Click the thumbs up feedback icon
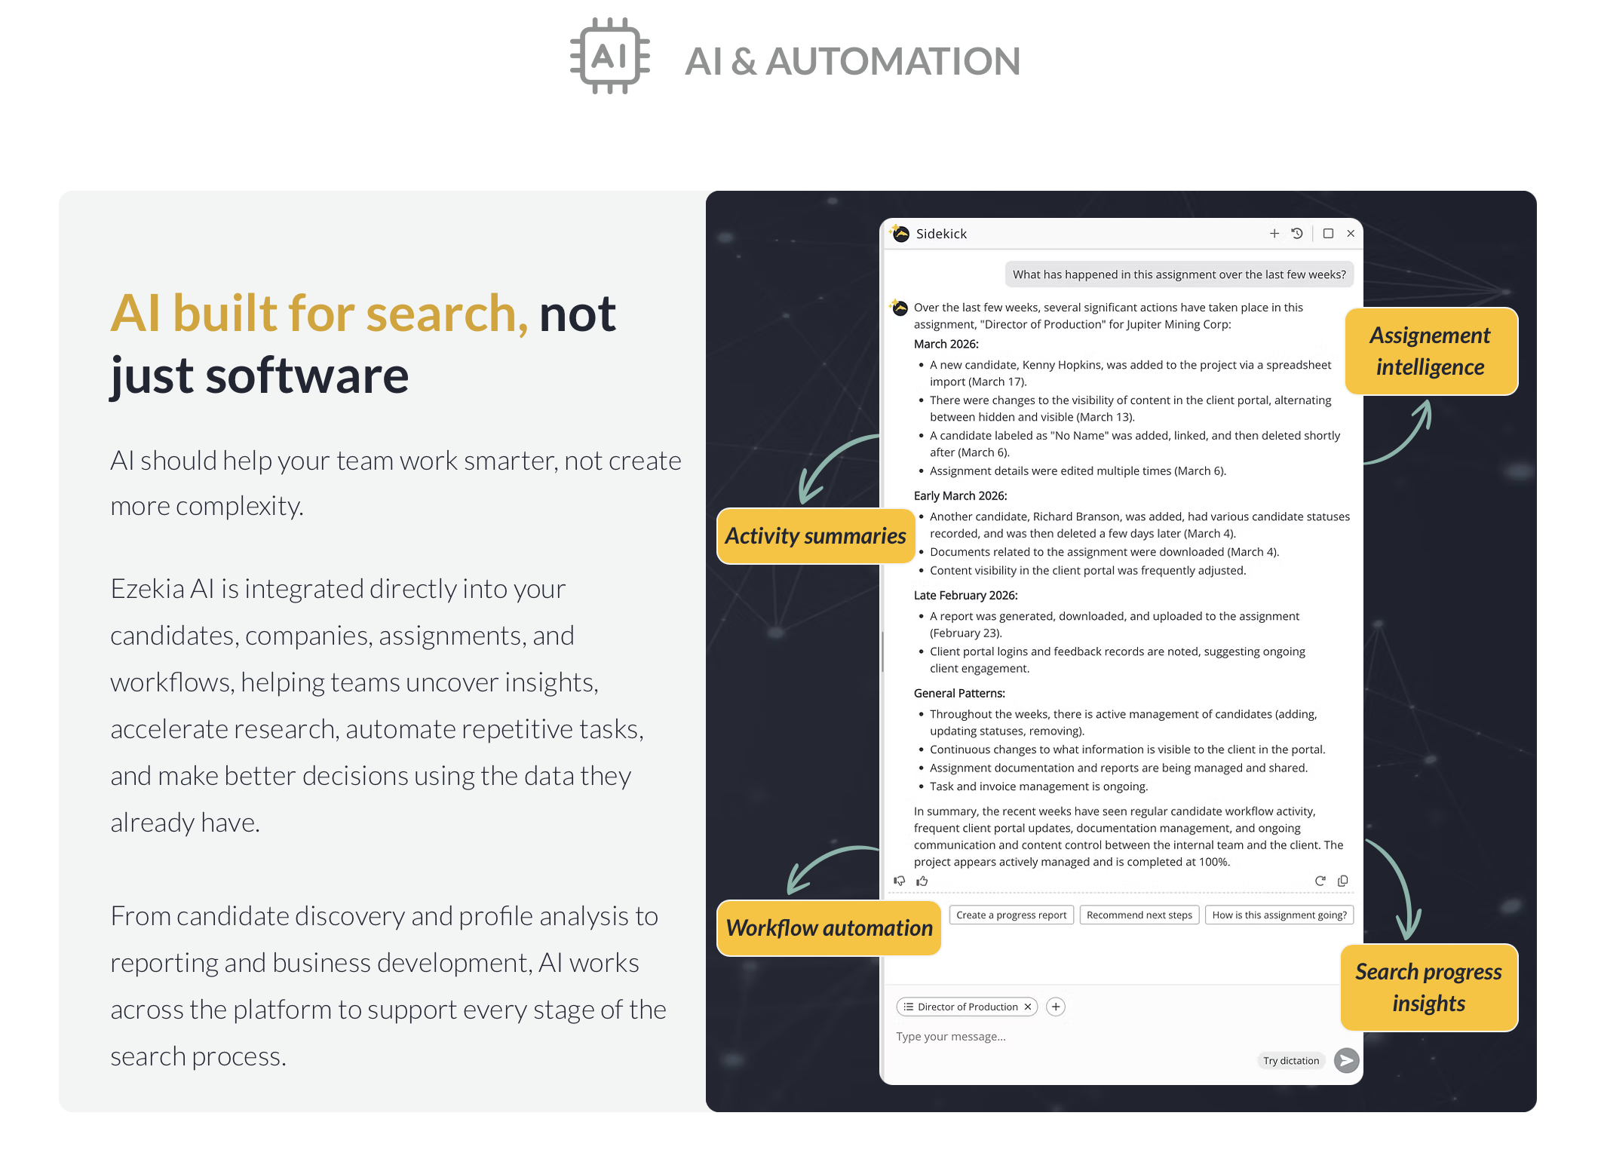This screenshot has width=1601, height=1174. coord(922,881)
